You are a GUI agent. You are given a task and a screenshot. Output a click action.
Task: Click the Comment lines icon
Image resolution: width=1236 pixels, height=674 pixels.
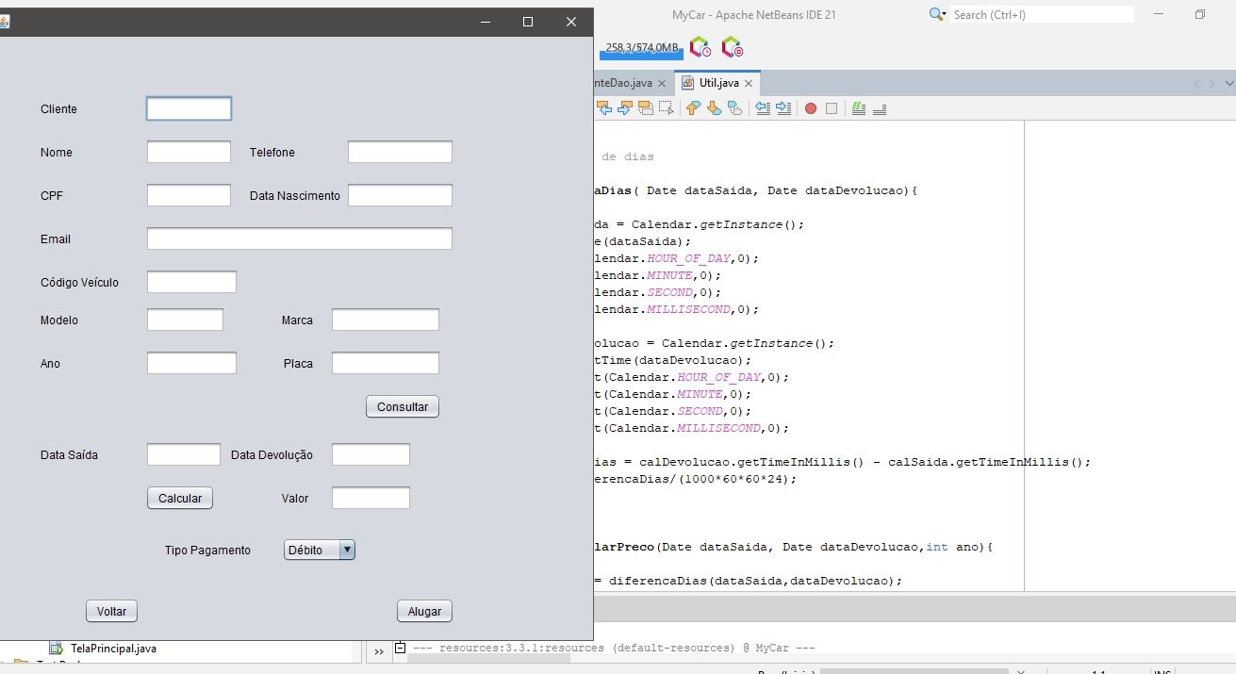(859, 108)
